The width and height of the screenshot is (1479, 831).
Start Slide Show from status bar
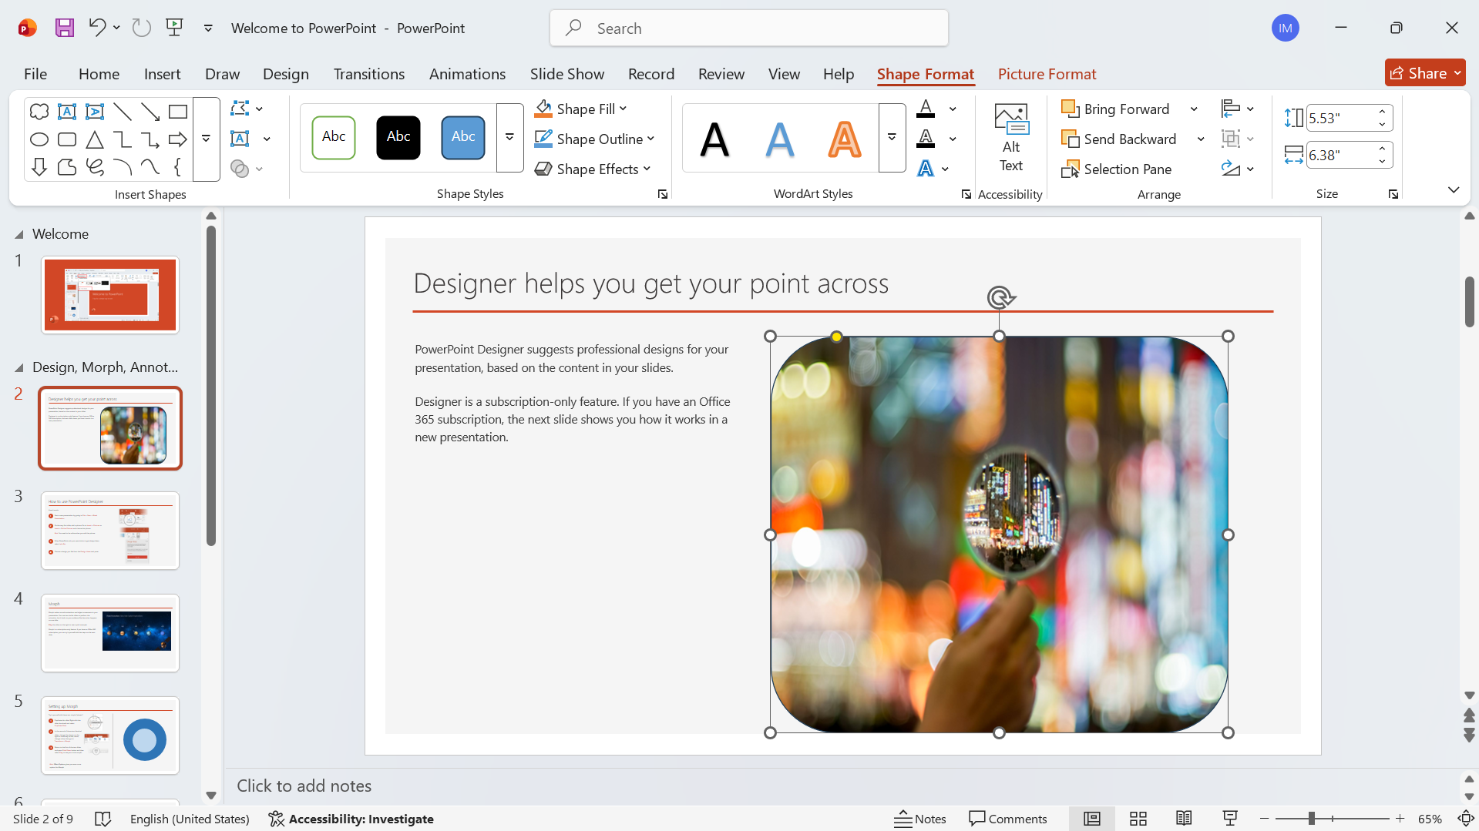tap(1230, 819)
